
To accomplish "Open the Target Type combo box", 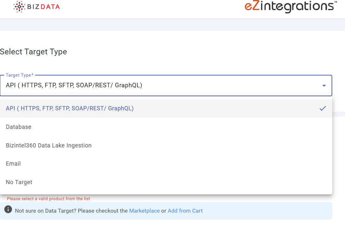I will (x=160, y=85).
